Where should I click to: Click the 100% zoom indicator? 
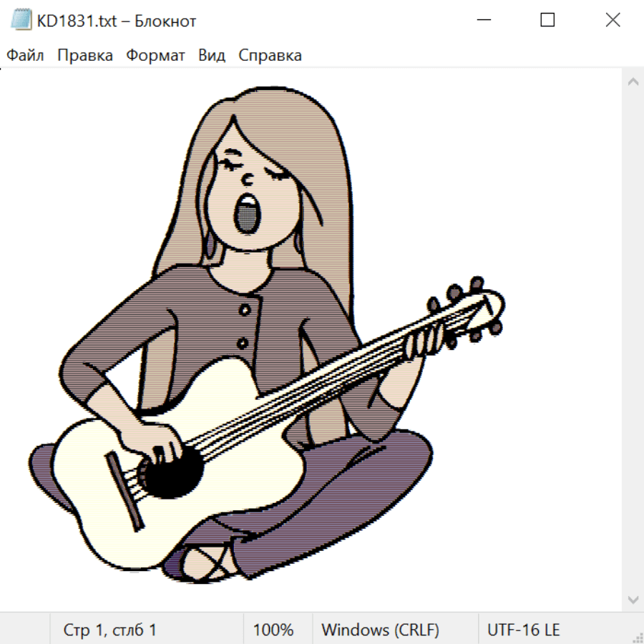[x=273, y=630]
